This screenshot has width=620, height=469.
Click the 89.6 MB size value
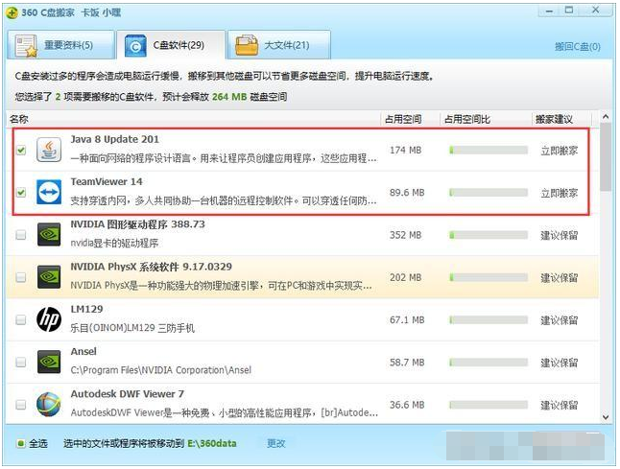(x=407, y=193)
